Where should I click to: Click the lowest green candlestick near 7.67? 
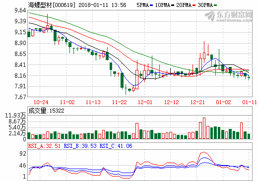[x=126, y=89]
